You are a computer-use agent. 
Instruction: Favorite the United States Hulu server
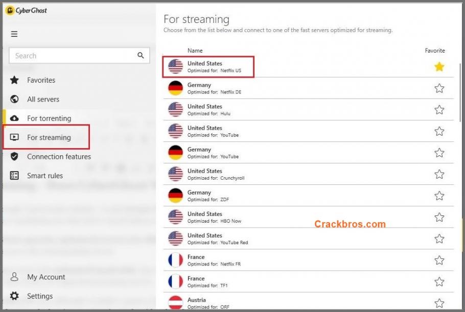(439, 110)
